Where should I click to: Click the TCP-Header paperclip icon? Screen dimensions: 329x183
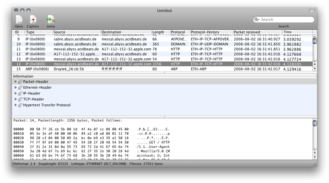[x=20, y=99]
